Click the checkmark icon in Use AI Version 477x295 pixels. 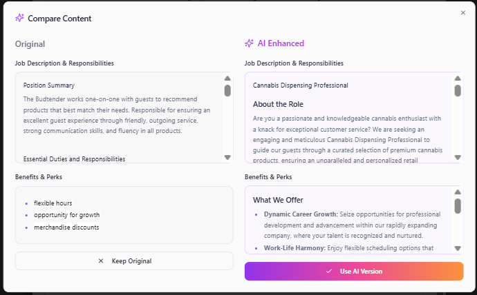(329, 272)
